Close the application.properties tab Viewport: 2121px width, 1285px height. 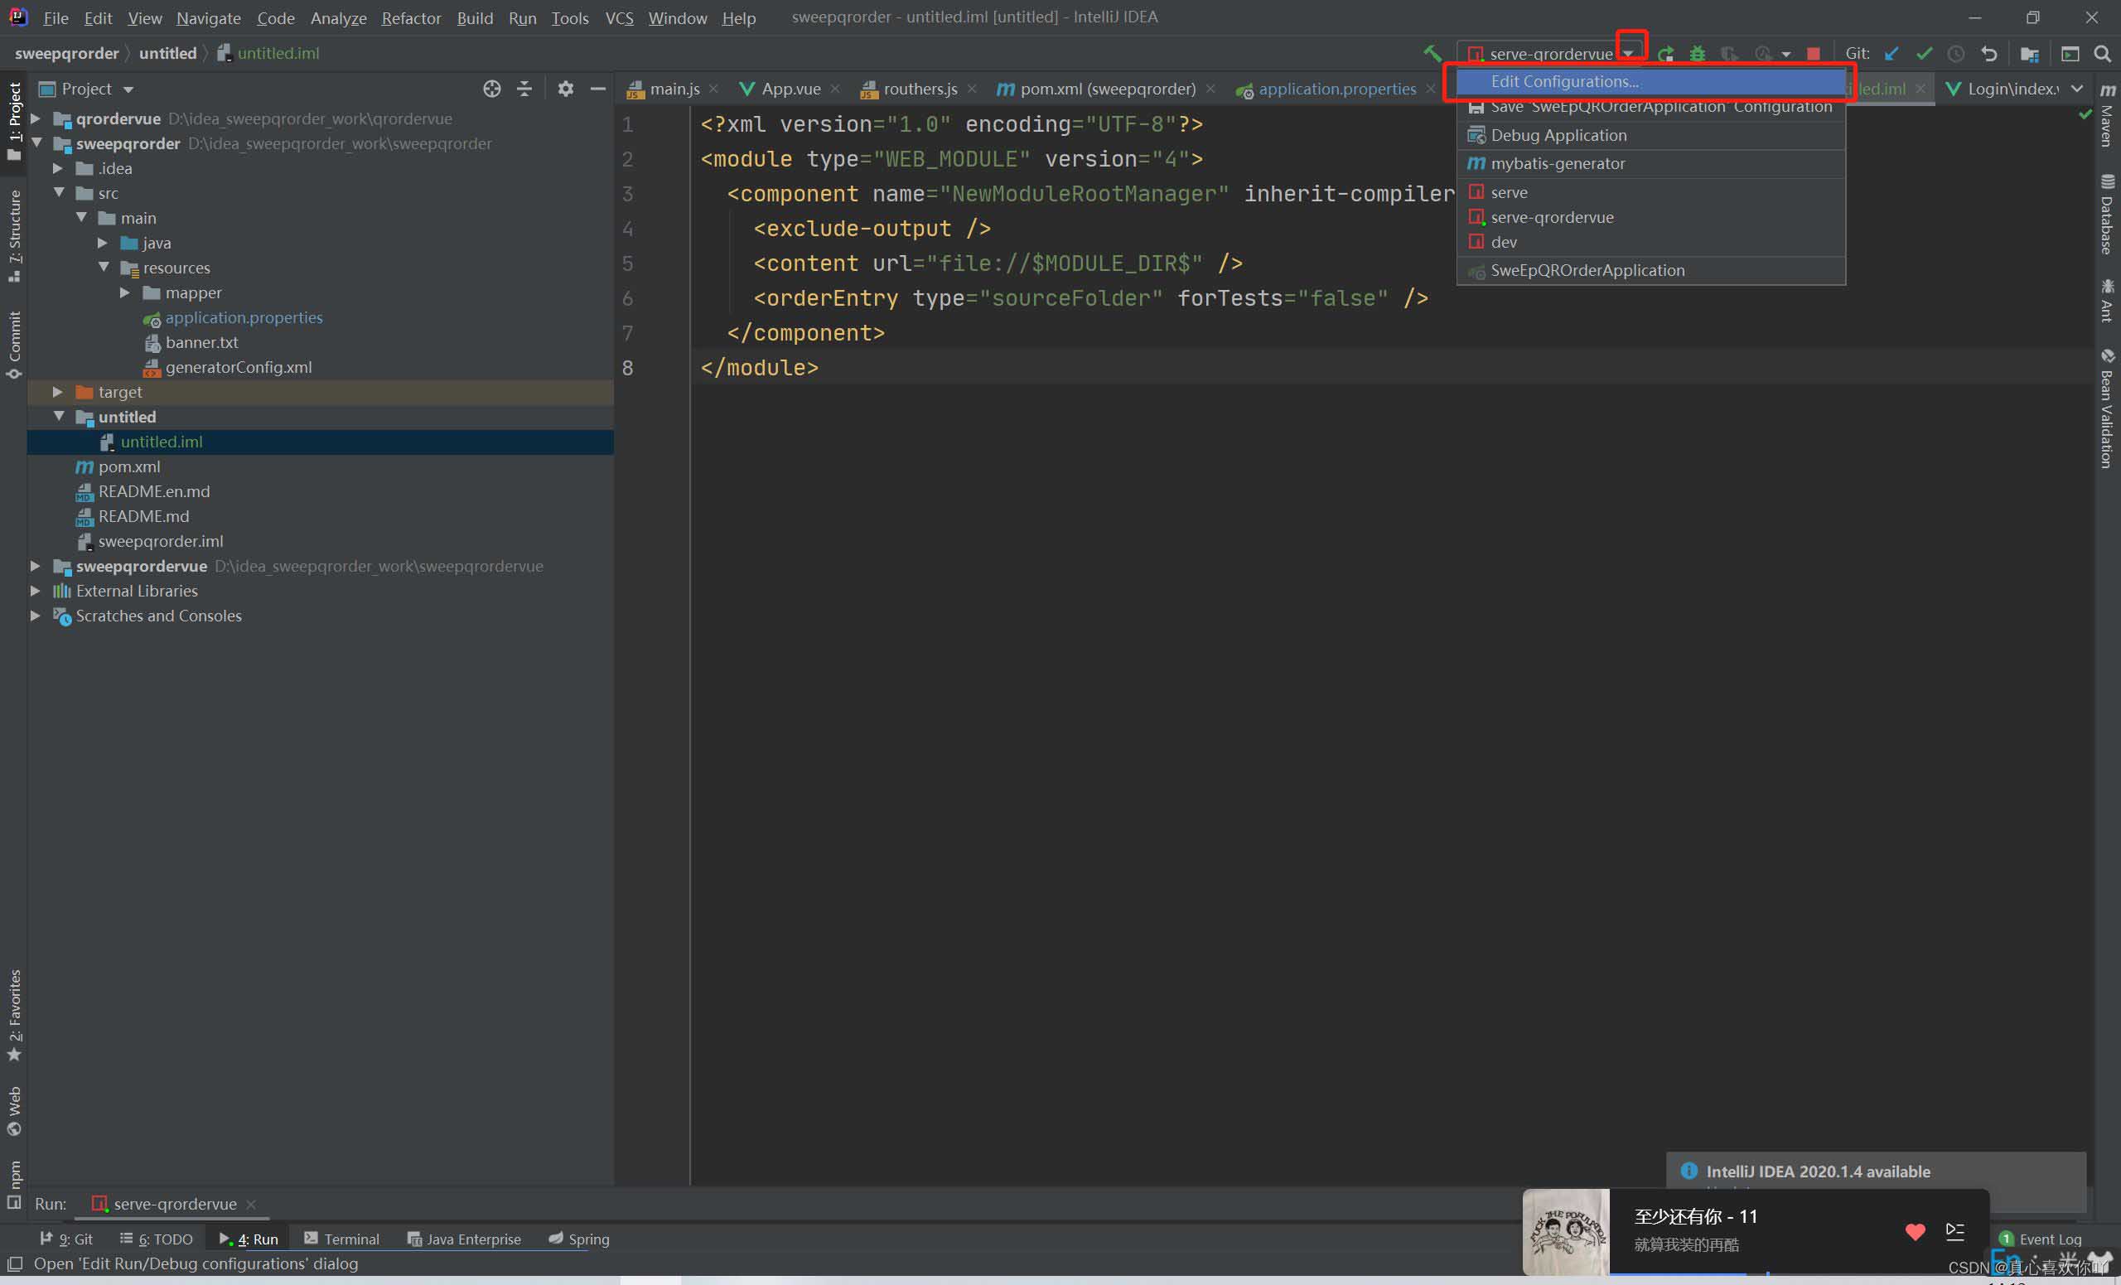click(x=1431, y=89)
